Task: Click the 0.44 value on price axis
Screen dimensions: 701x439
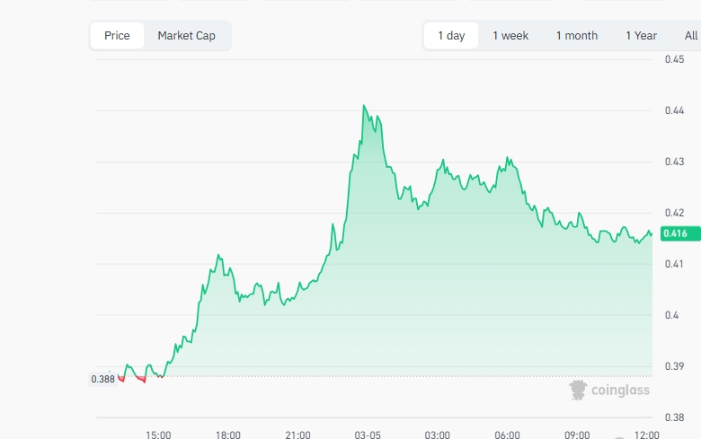Action: click(x=674, y=110)
